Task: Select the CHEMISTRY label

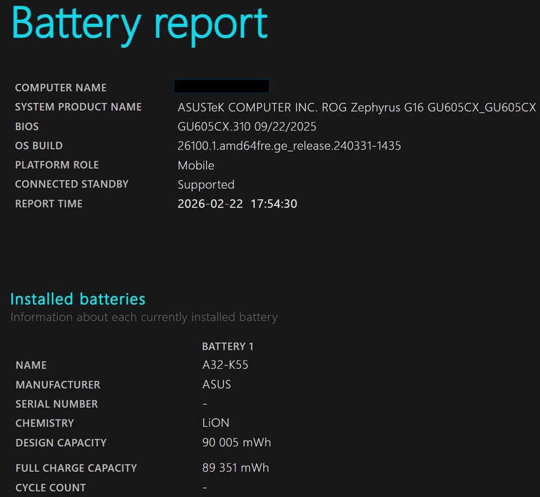Action: (x=45, y=423)
